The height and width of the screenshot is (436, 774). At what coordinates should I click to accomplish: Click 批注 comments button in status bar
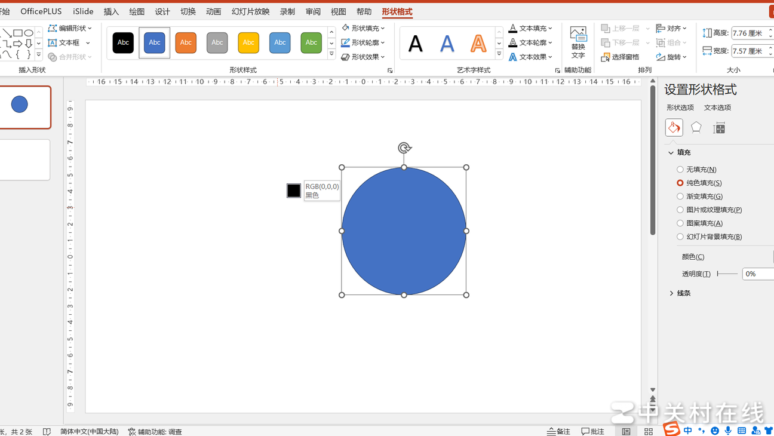pyautogui.click(x=593, y=431)
